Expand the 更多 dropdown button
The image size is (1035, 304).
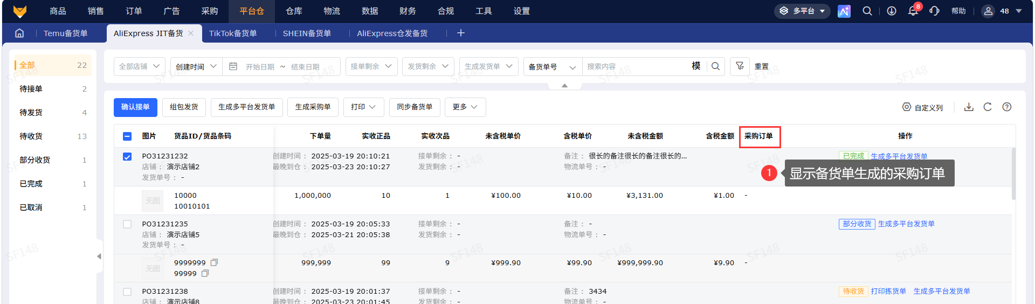[465, 107]
